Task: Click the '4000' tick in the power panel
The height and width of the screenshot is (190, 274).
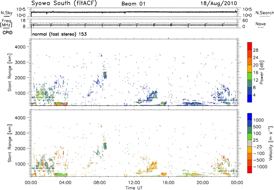Action: 20,47
